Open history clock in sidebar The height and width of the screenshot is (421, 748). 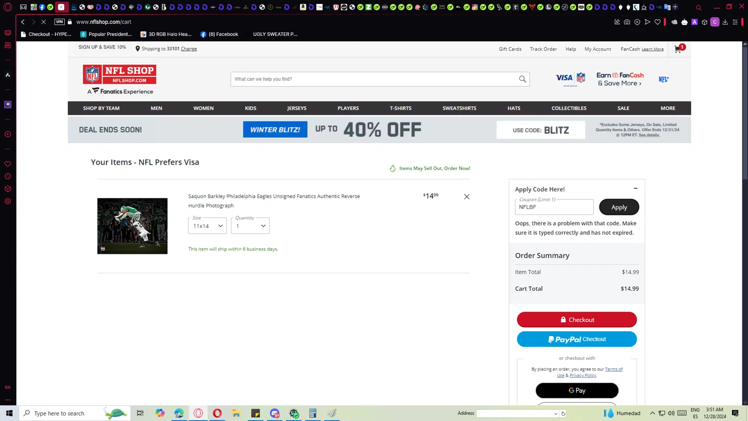7,177
